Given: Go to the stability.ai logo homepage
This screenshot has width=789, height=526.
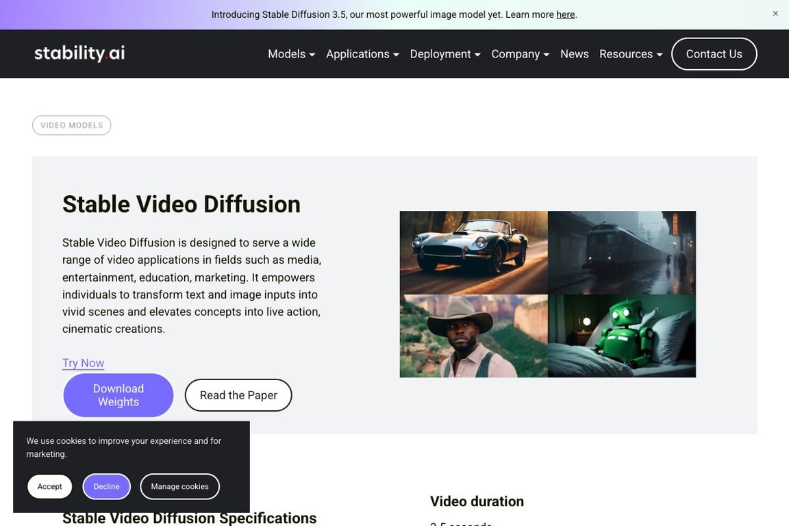Looking at the screenshot, I should [x=79, y=53].
